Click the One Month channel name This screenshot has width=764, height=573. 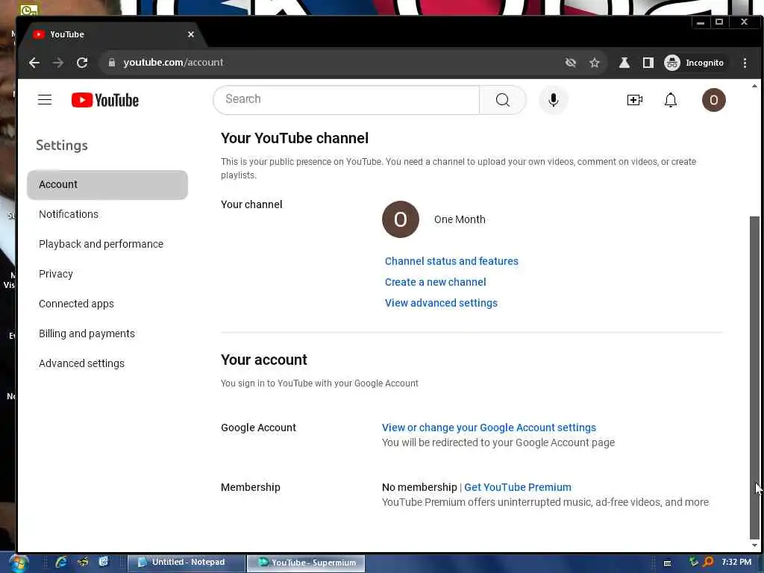pyautogui.click(x=460, y=219)
